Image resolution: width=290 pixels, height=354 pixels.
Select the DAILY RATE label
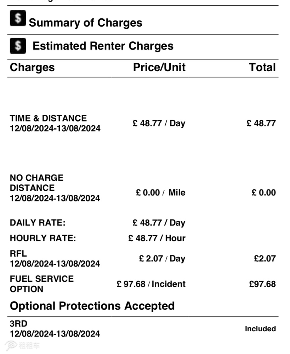tap(38, 223)
